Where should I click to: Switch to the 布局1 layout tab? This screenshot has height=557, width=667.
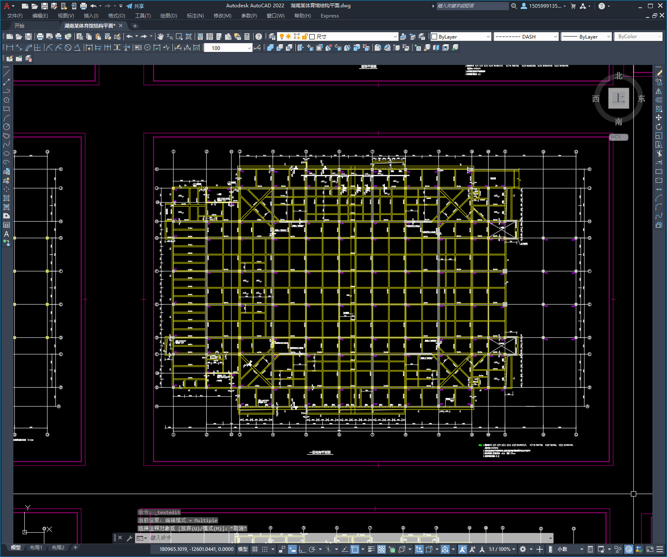tap(36, 548)
